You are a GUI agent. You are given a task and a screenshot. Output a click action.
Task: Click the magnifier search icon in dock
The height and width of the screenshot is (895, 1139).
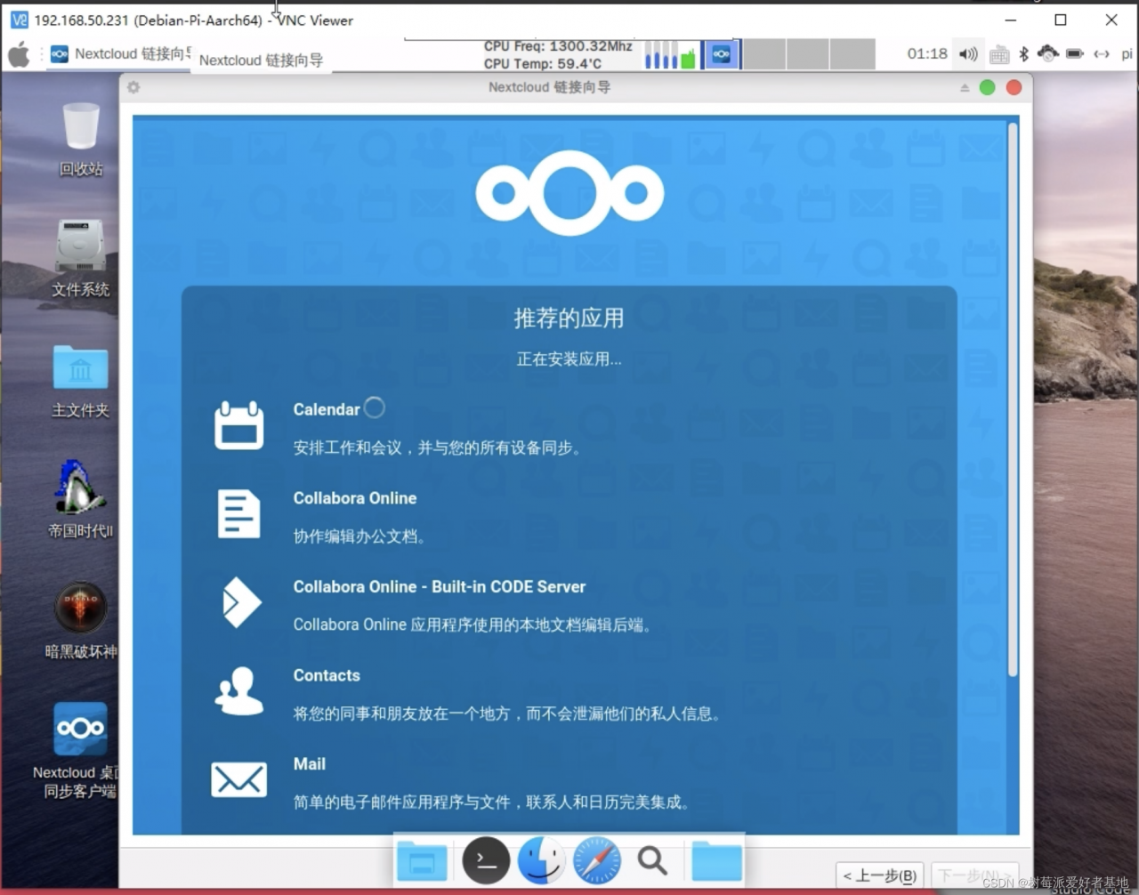(x=652, y=860)
